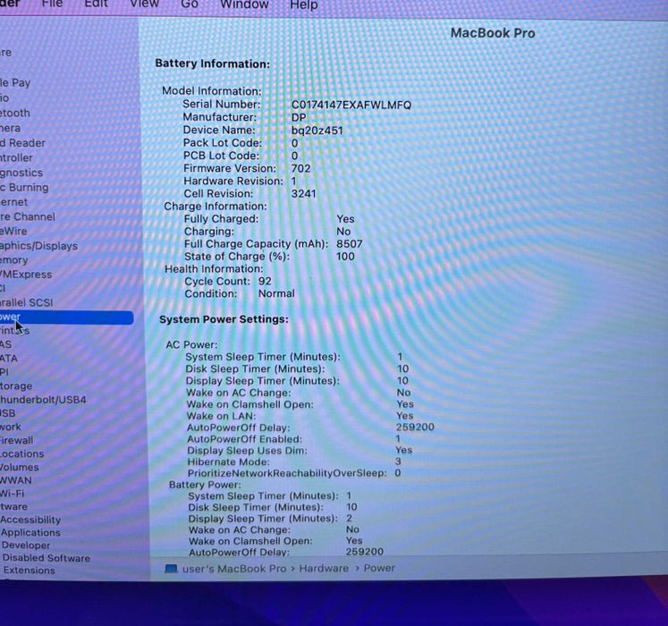This screenshot has width=668, height=626.
Task: Click the cell revision value 3241
Action: point(304,194)
